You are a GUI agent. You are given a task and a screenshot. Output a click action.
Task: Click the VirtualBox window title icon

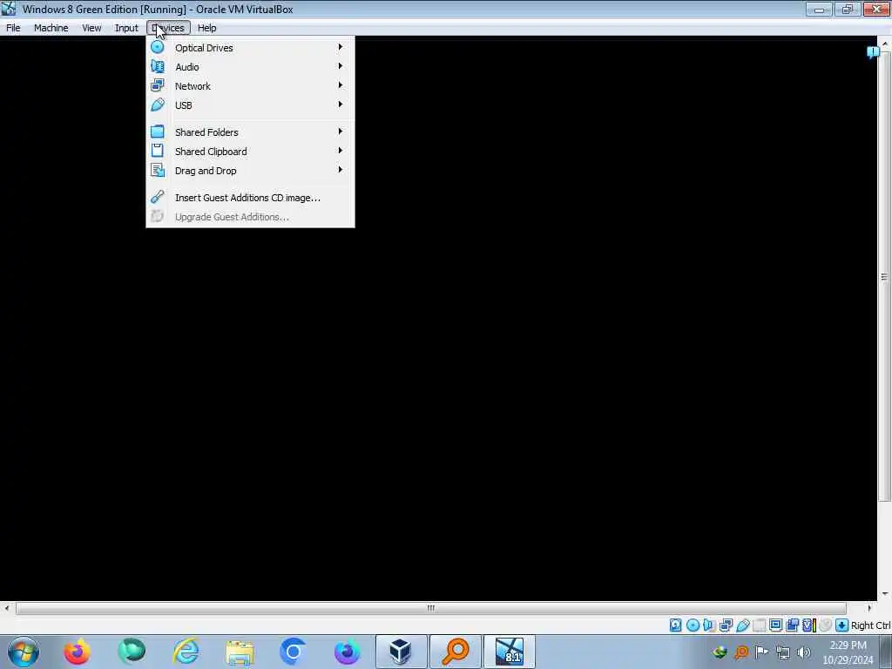(x=9, y=9)
